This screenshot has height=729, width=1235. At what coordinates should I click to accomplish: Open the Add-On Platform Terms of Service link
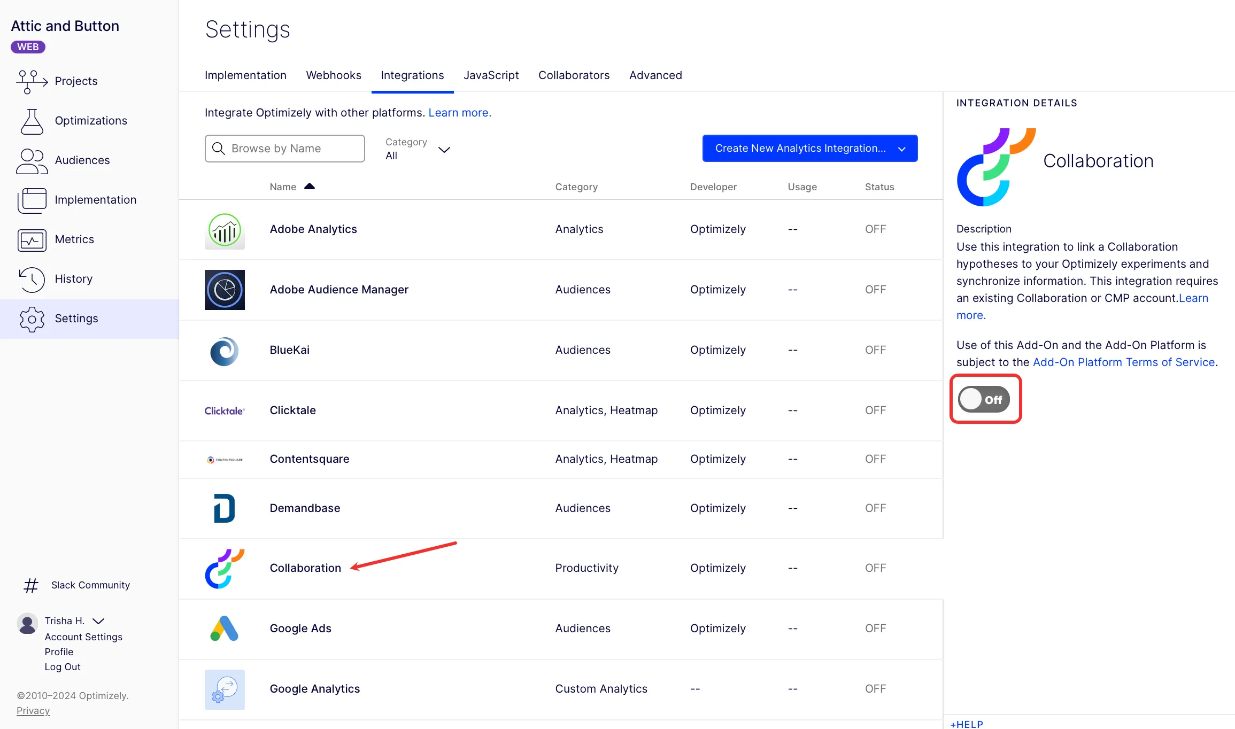(x=1124, y=362)
